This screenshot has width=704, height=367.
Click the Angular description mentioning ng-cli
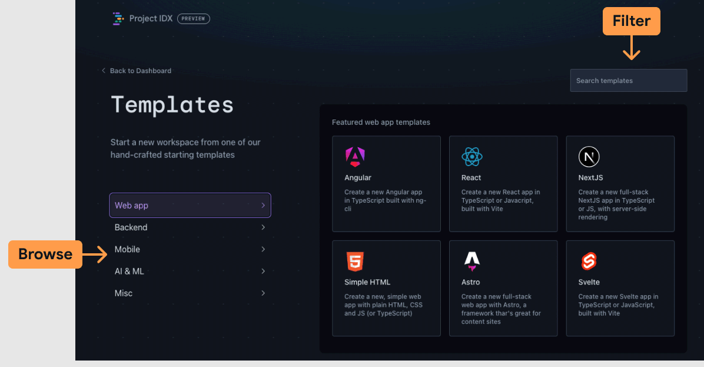pyautogui.click(x=385, y=200)
